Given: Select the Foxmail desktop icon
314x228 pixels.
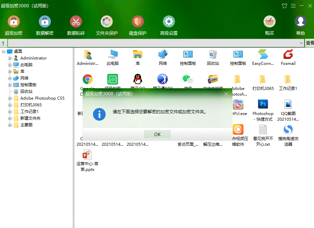Looking at the screenshot, I should point(288,58).
